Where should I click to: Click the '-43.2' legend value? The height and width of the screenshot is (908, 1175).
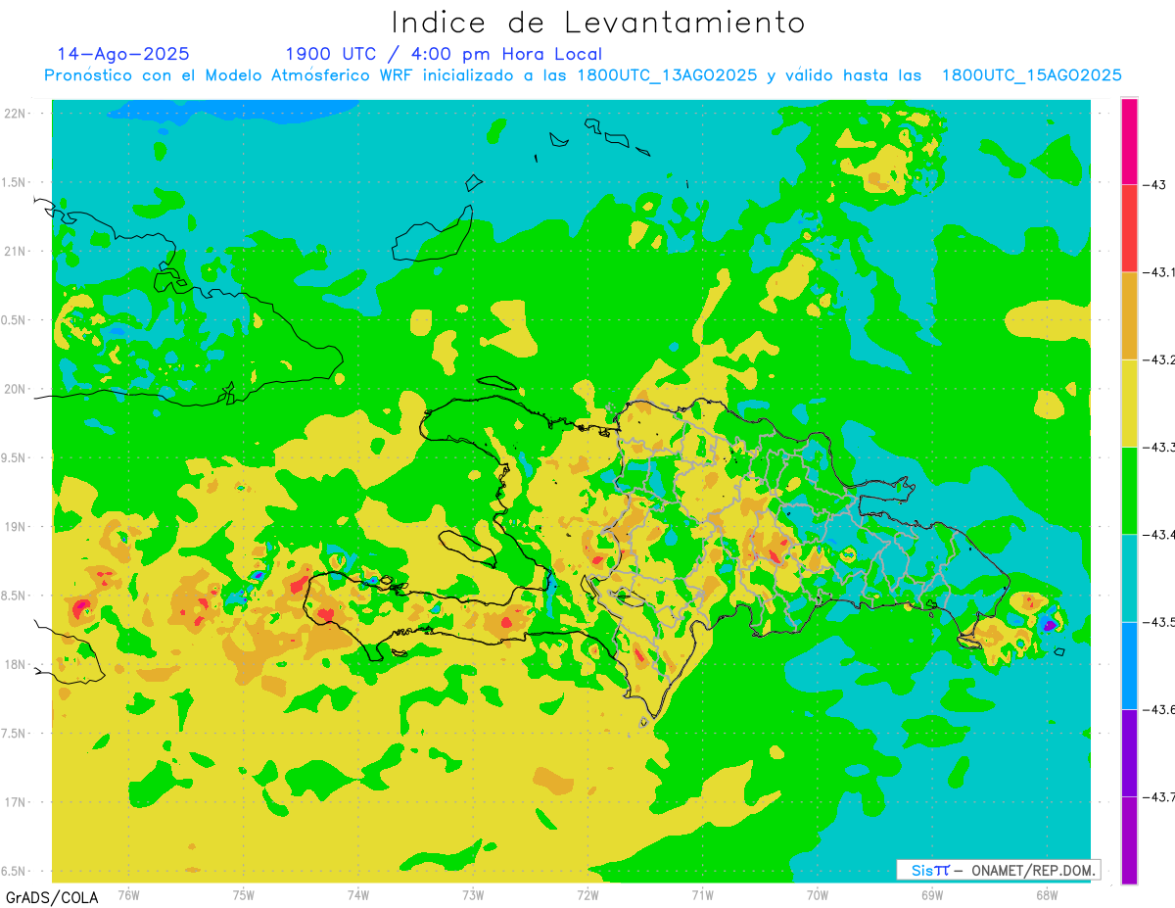(x=1158, y=359)
